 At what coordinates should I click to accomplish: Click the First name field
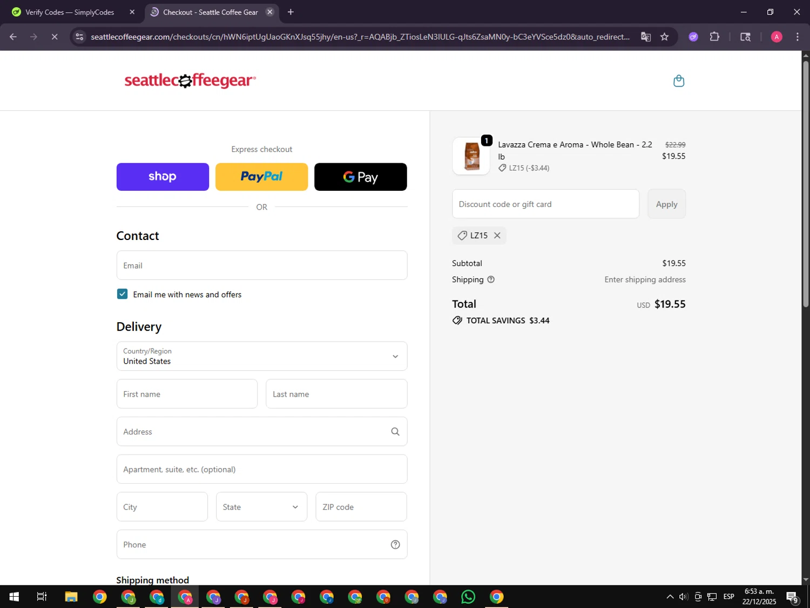pos(187,394)
